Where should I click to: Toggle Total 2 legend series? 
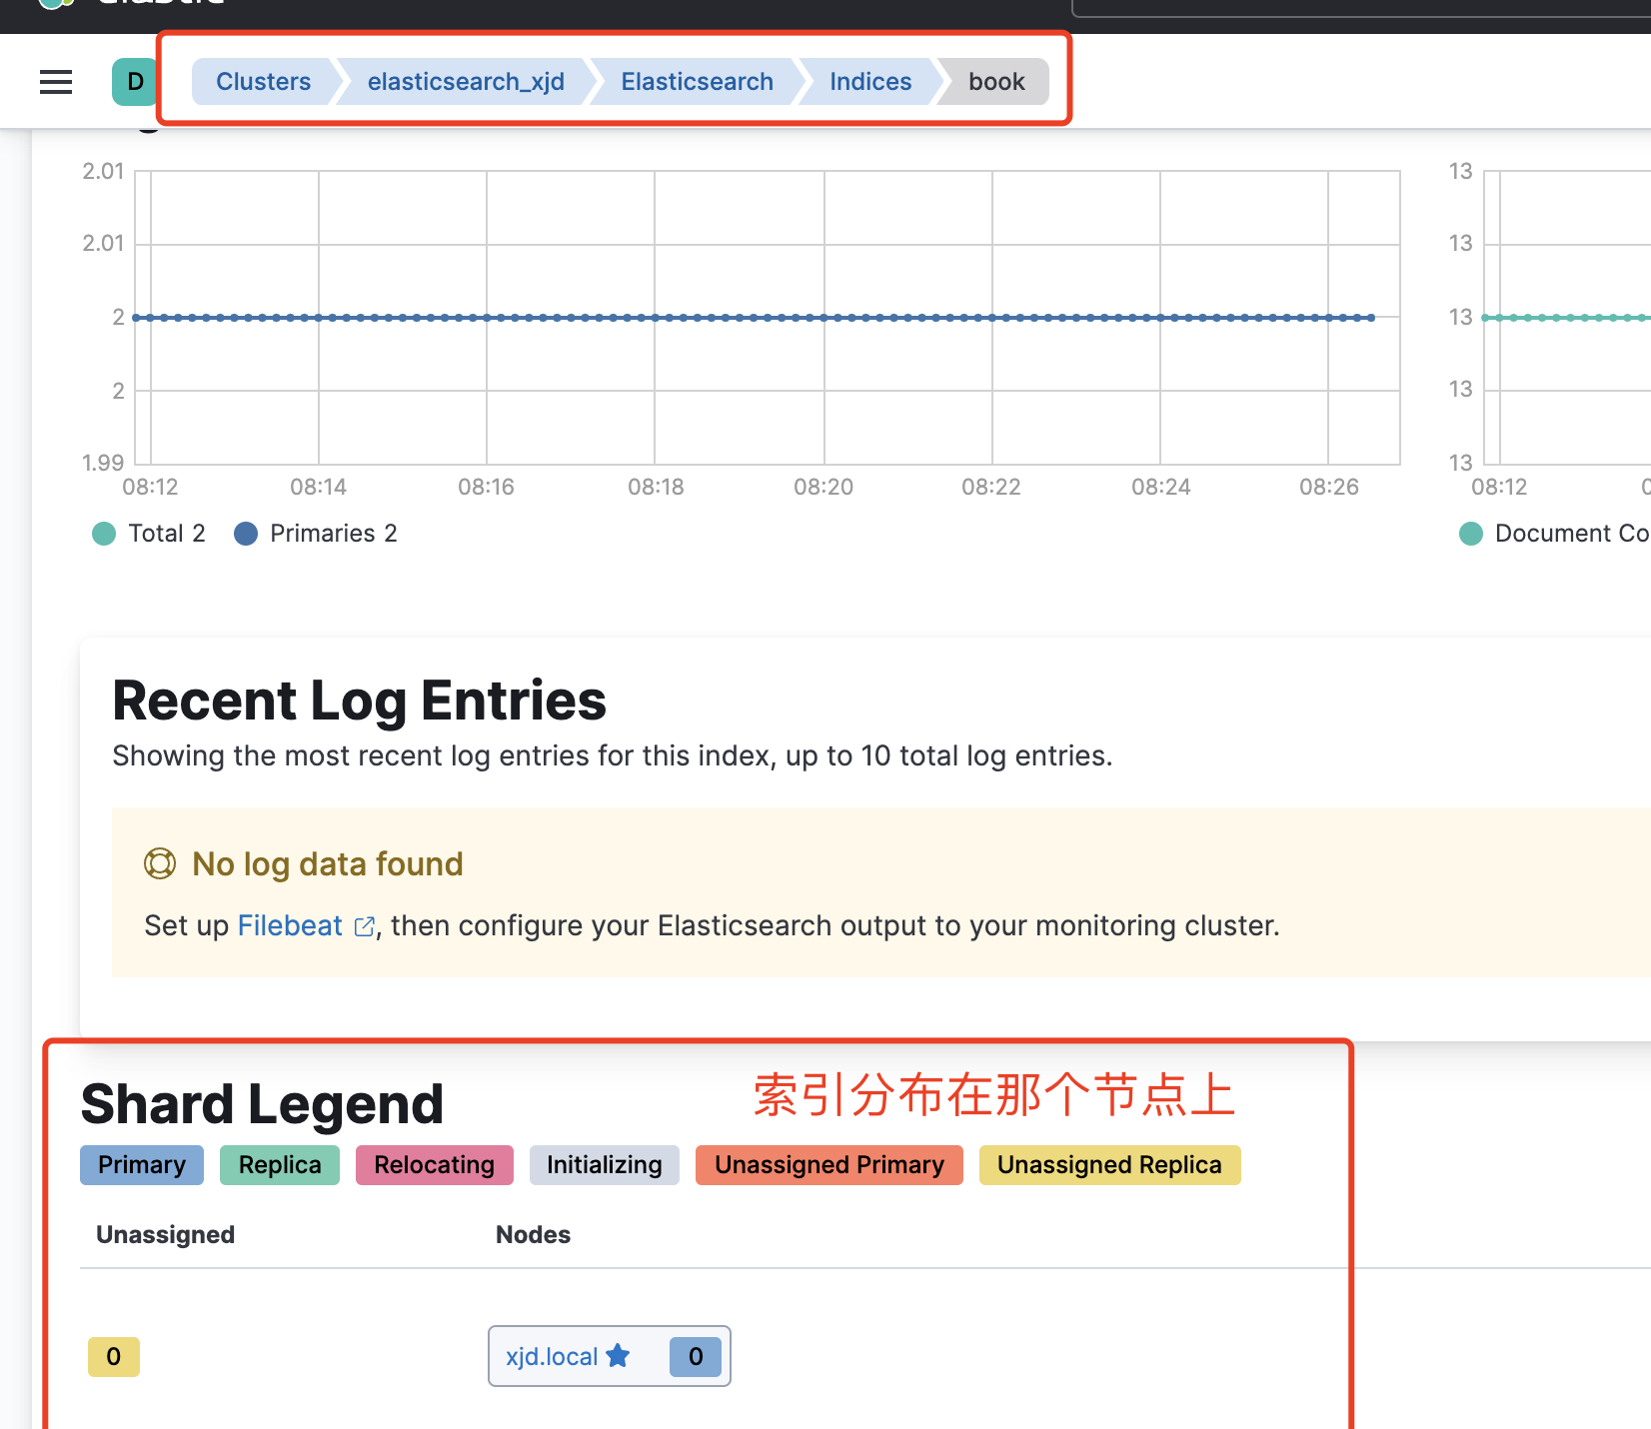(149, 534)
